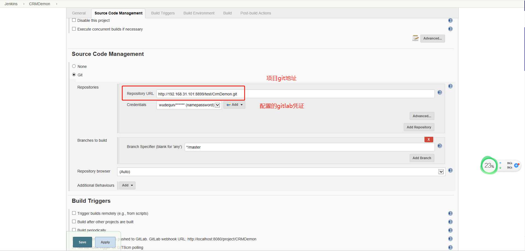
Task: Click Add Branch button
Action: [422, 158]
